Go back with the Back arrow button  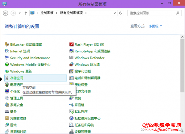coord(6,13)
